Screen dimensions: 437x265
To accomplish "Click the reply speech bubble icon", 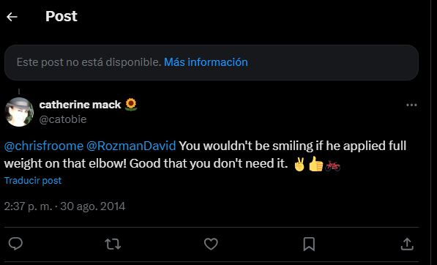I will click(15, 244).
